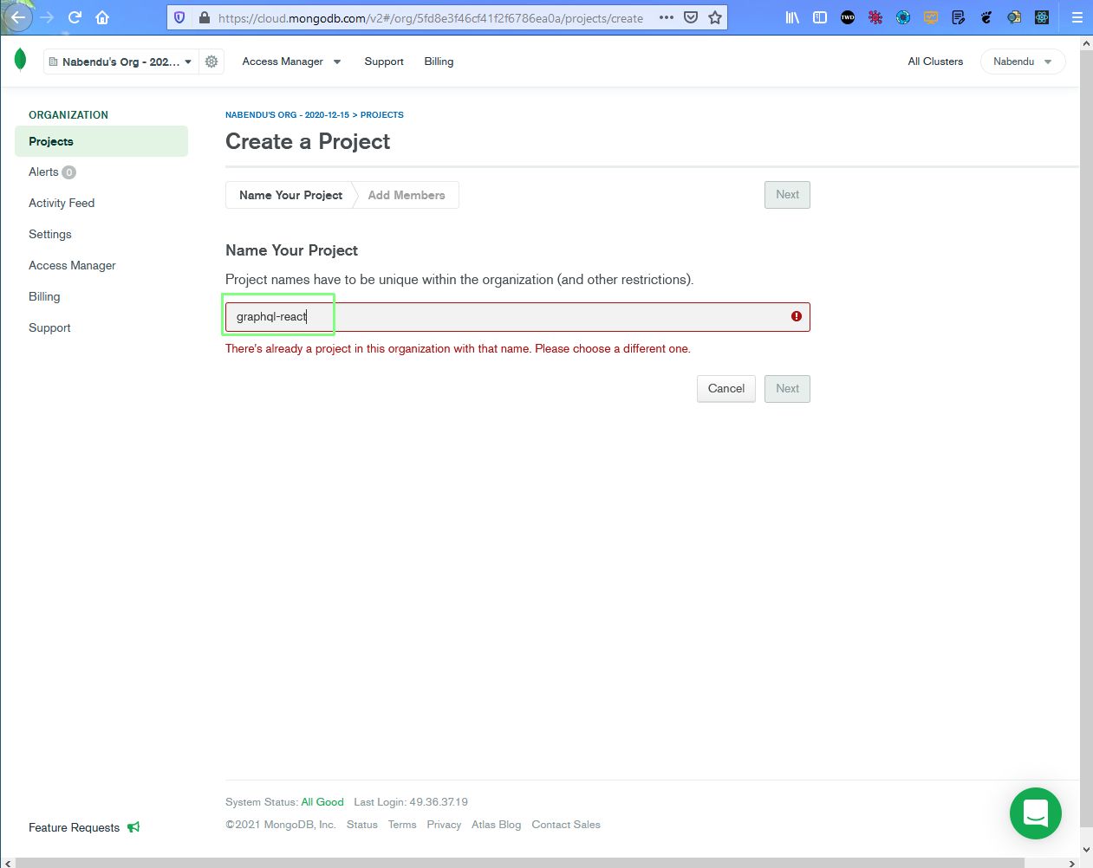The width and height of the screenshot is (1093, 868).
Task: Open the Status footer link
Action: [361, 825]
